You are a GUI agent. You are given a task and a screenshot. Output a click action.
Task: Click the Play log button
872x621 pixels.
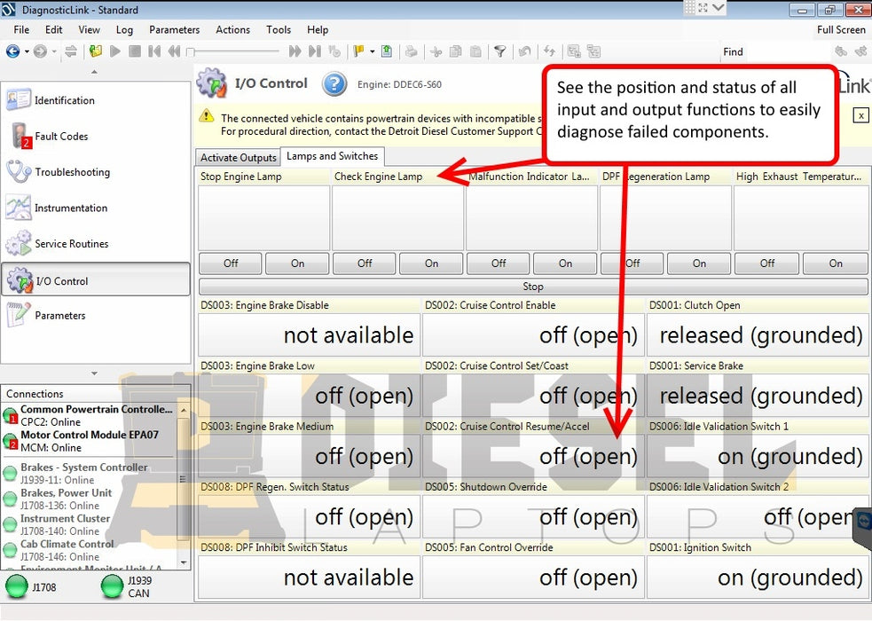[x=115, y=51]
